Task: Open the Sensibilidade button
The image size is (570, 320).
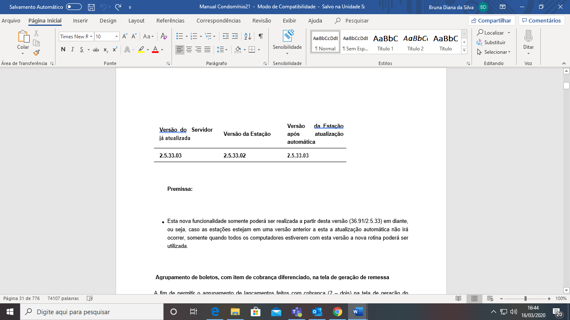Action: (x=287, y=42)
